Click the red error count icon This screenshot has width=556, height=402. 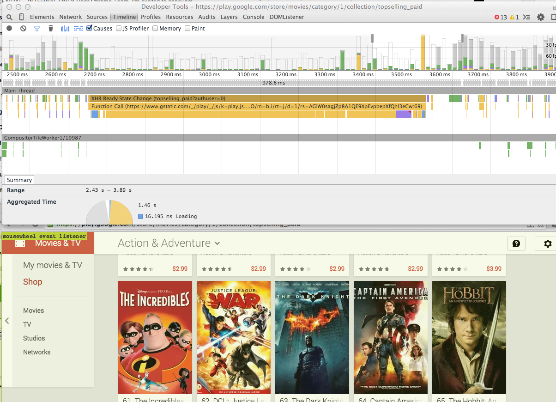pos(497,17)
